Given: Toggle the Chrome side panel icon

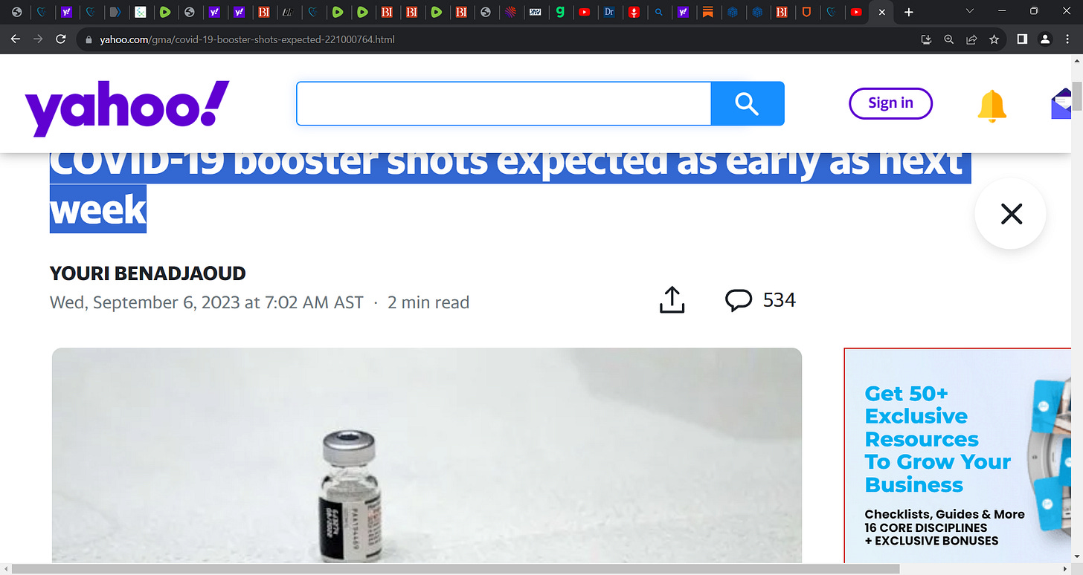Looking at the screenshot, I should 1022,39.
